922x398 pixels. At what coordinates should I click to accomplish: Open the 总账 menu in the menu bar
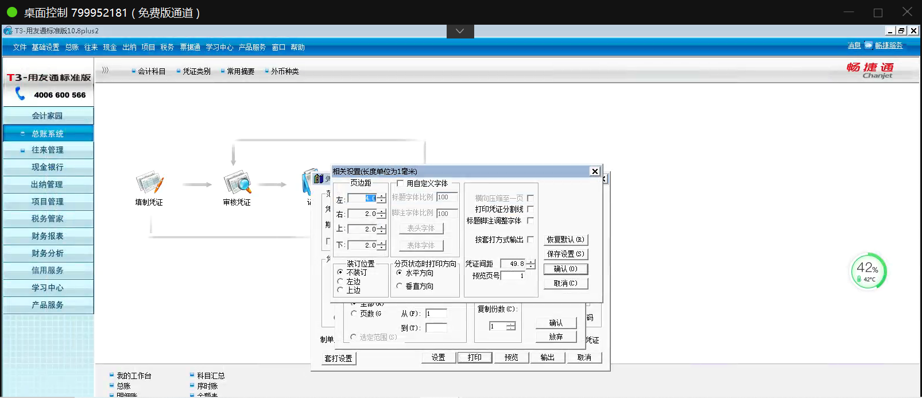(72, 48)
